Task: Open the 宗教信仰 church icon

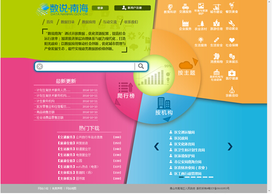Action: [232, 90]
